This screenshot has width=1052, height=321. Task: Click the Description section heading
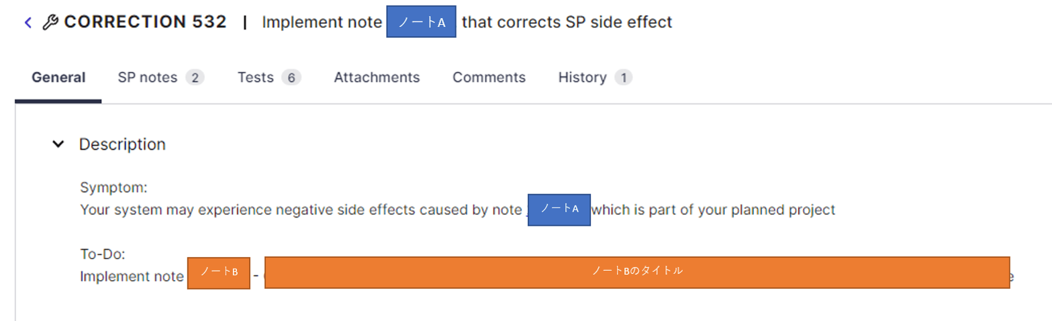[122, 144]
